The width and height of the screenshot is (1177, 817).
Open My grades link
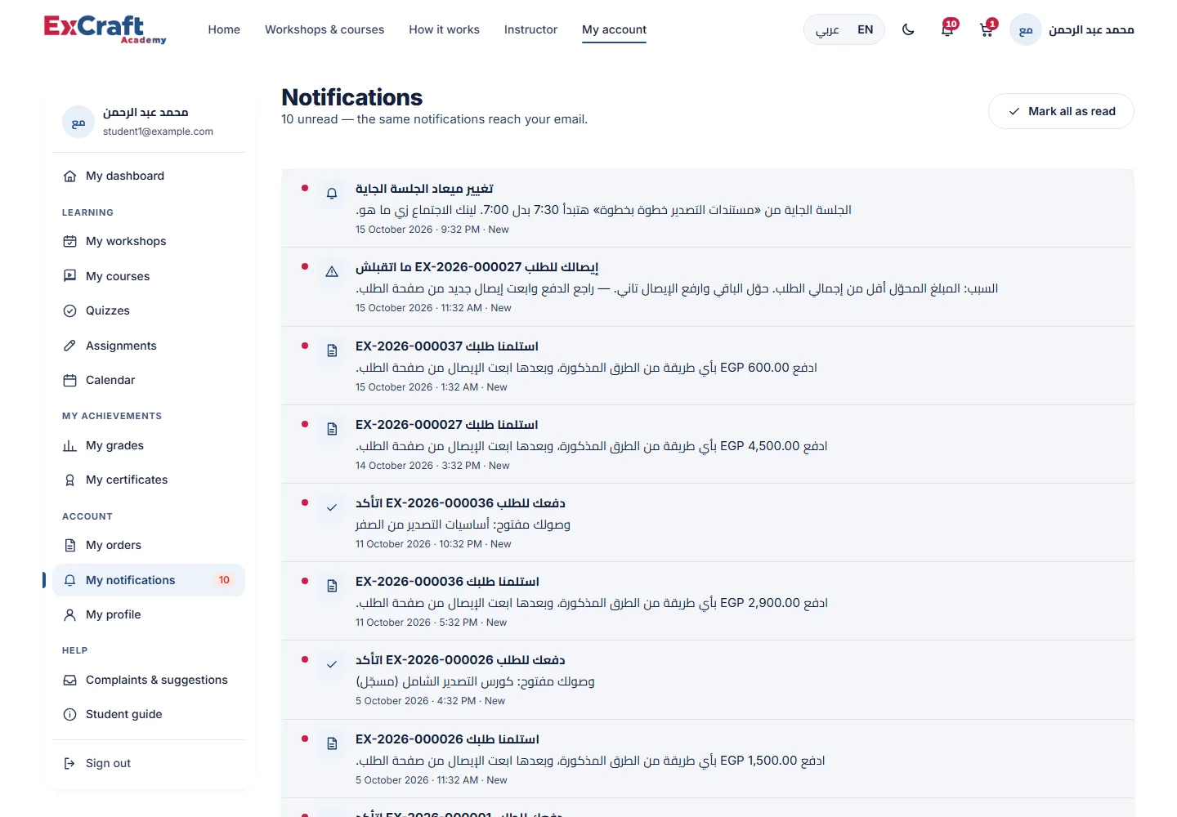pyautogui.click(x=149, y=445)
